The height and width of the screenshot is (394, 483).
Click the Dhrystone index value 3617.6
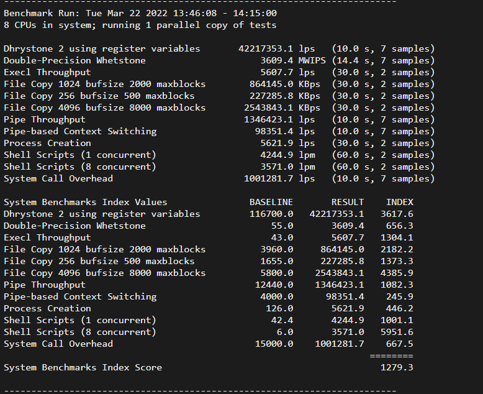click(397, 214)
